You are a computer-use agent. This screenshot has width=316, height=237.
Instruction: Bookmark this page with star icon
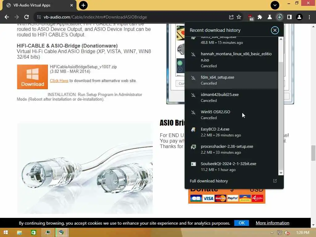tap(239, 17)
